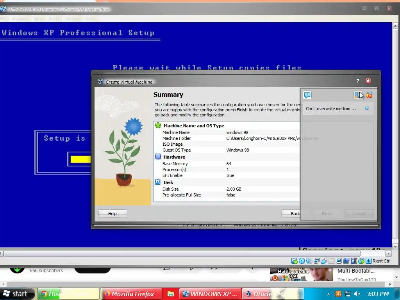
Task: Click mouse integration icon in VM status bar
Action: click(x=361, y=261)
